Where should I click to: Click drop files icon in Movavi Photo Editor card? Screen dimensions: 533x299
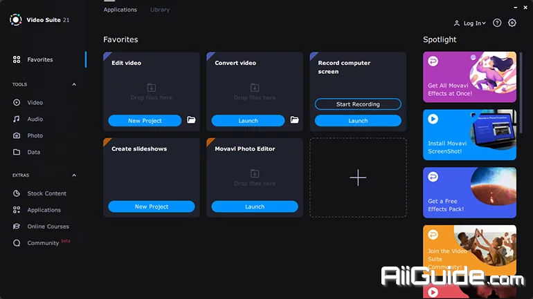255,173
